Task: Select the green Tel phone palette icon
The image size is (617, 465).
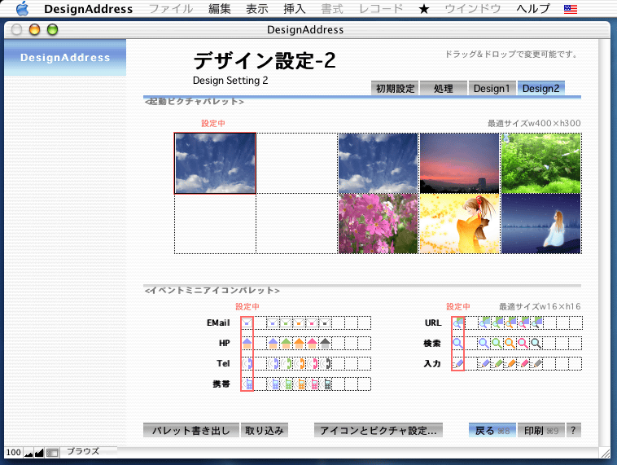Action: (286, 363)
